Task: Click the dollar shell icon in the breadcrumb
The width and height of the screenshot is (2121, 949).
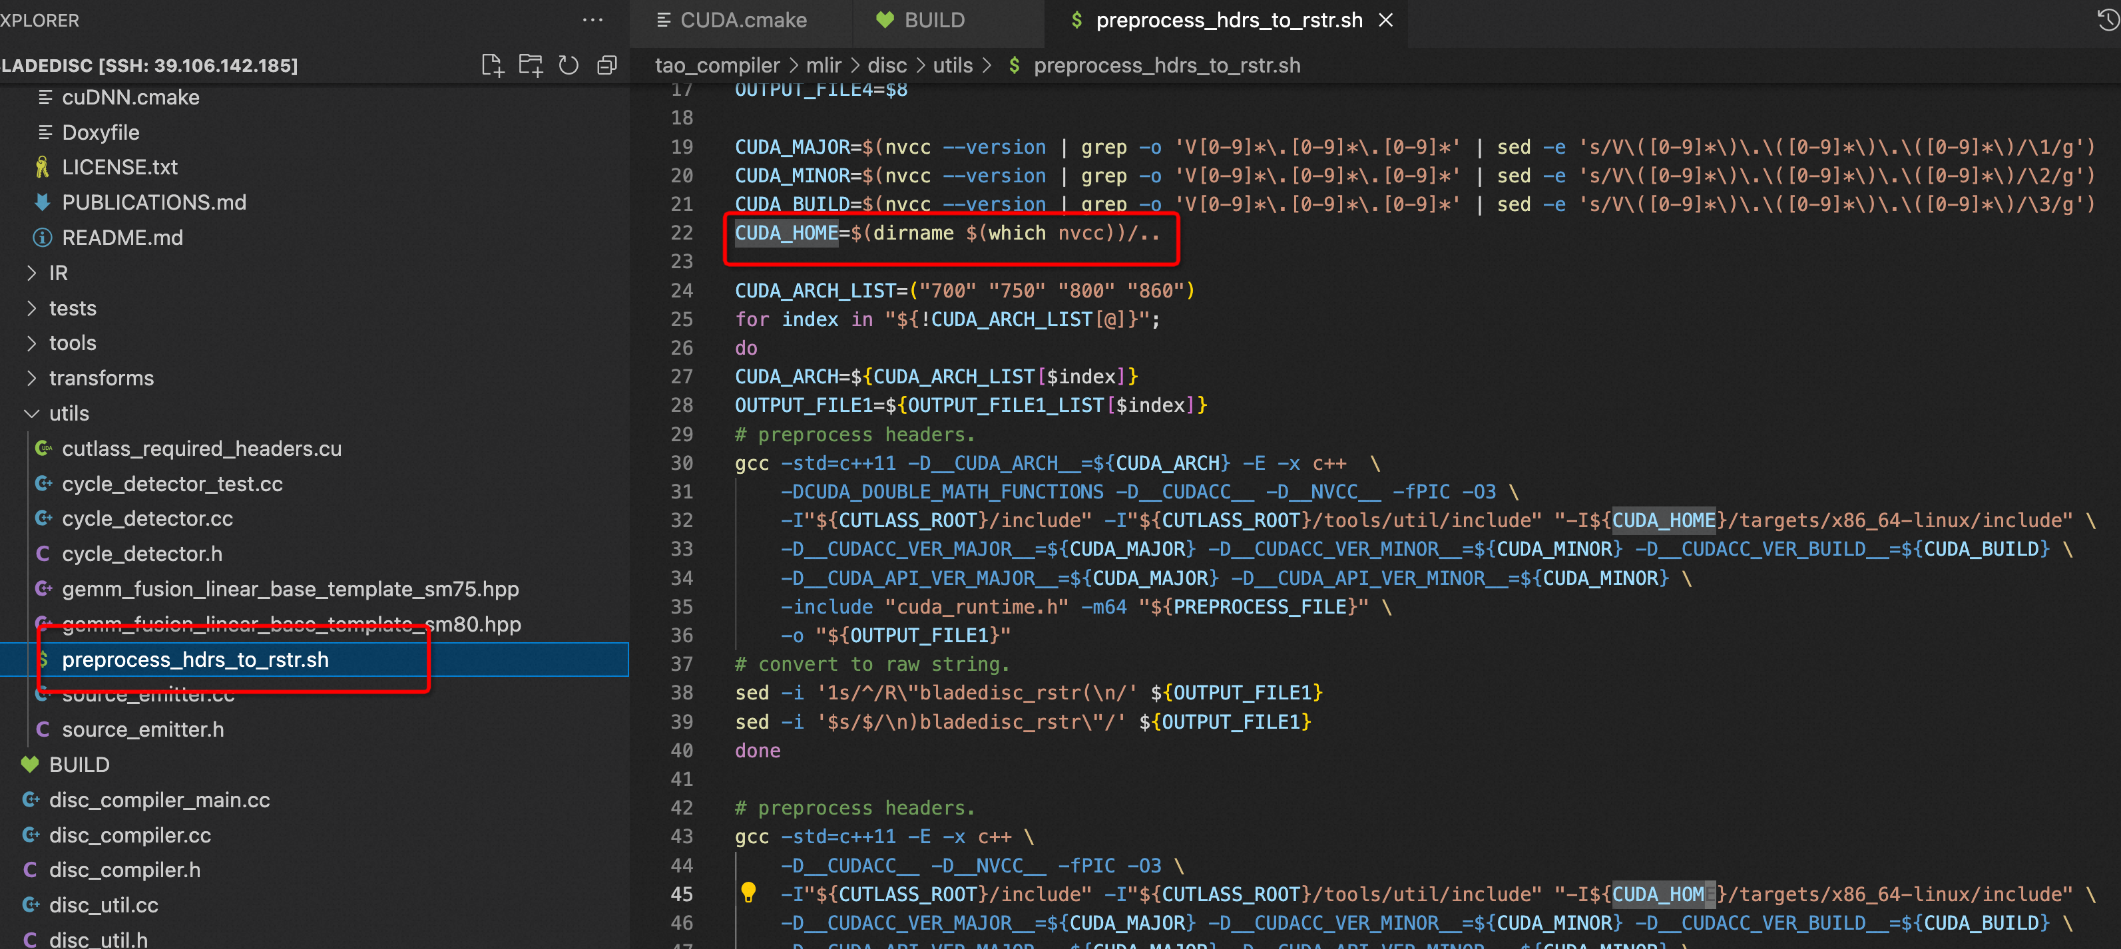Action: click(1014, 65)
